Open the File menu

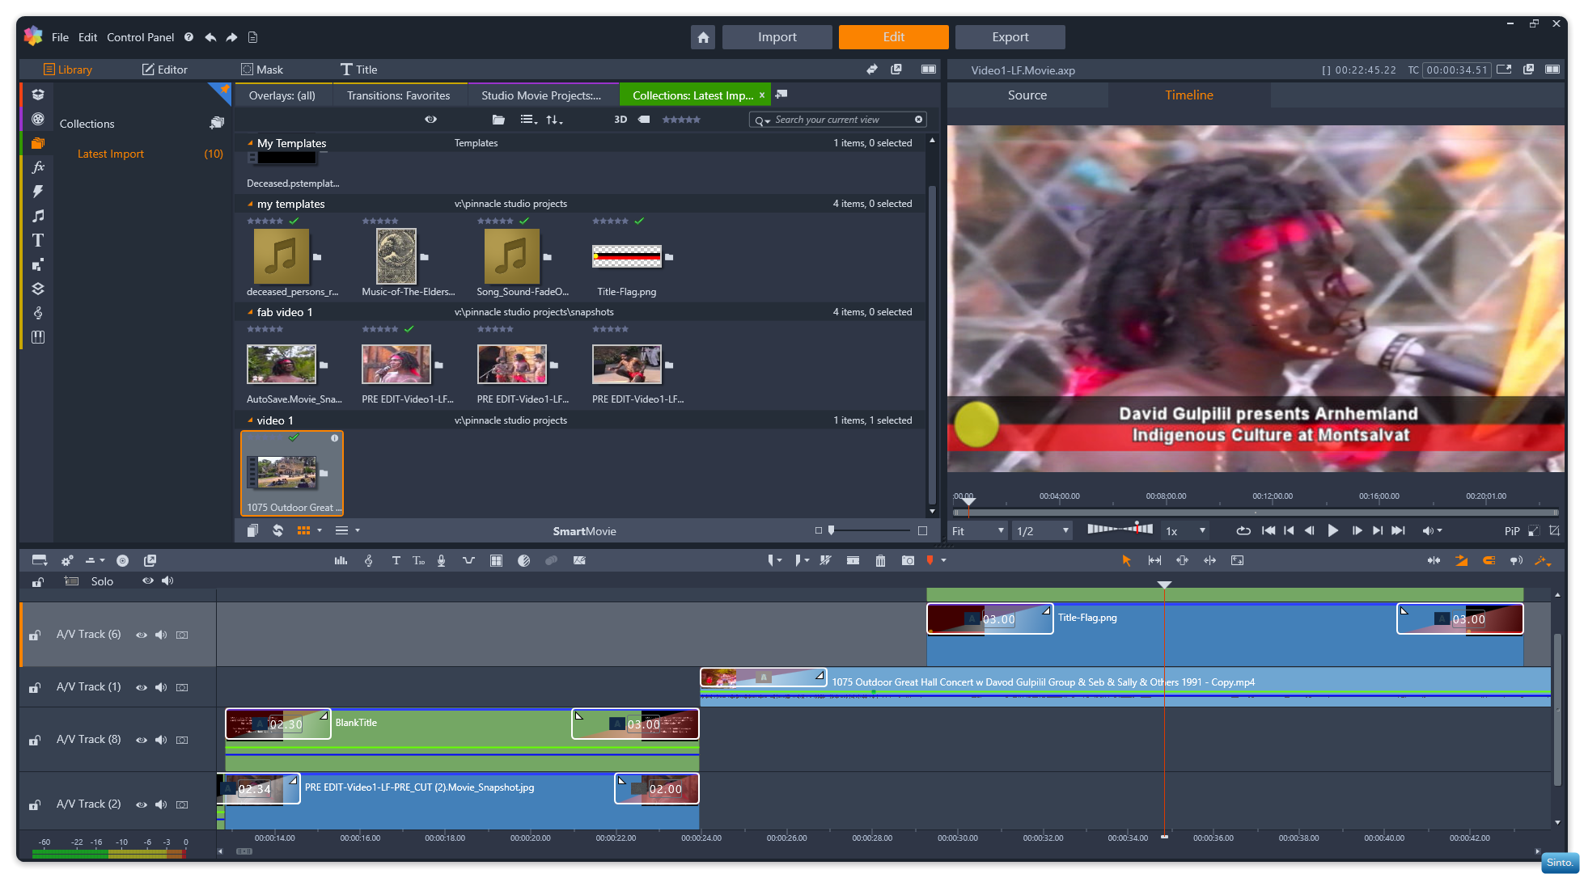[60, 37]
